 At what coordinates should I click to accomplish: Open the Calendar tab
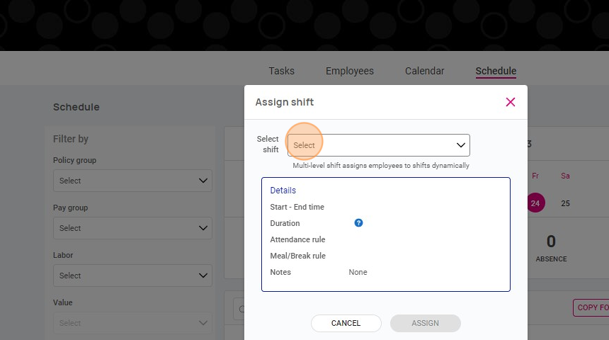tap(424, 71)
